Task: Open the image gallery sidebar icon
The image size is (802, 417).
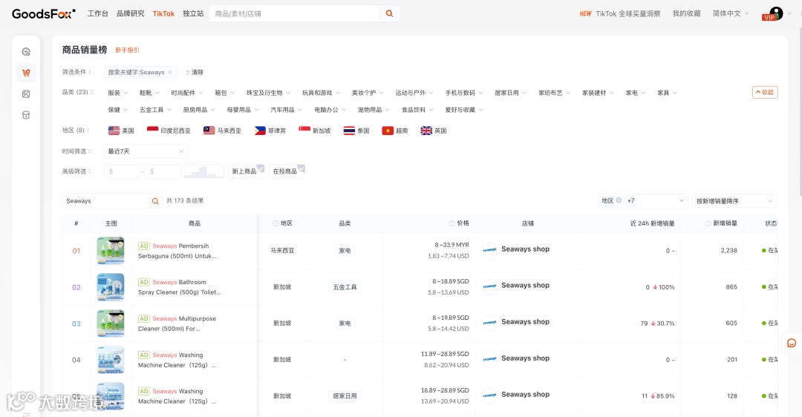Action: [x=26, y=94]
